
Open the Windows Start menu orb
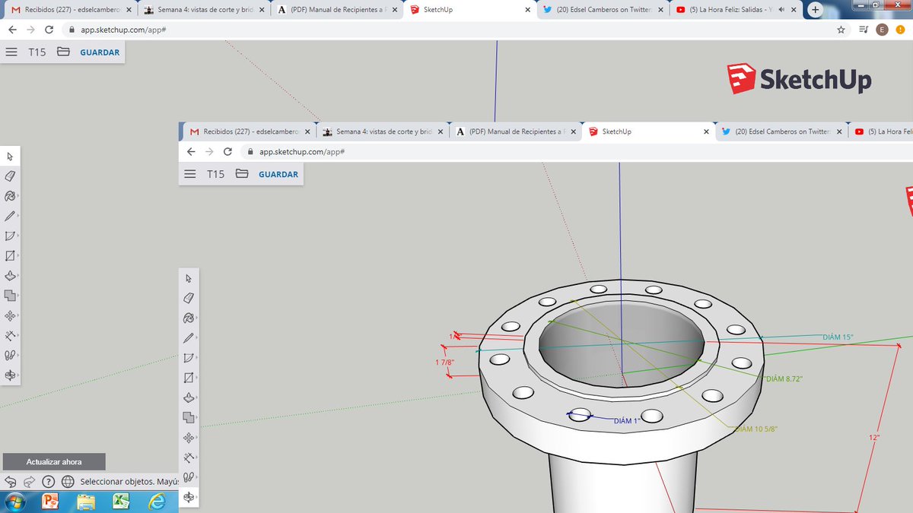[x=14, y=501]
